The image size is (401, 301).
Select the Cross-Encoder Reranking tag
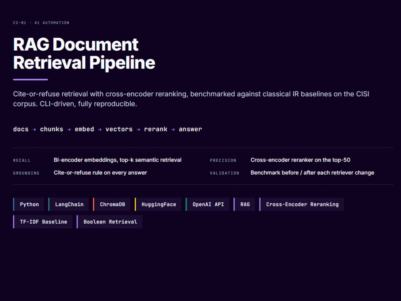302,204
